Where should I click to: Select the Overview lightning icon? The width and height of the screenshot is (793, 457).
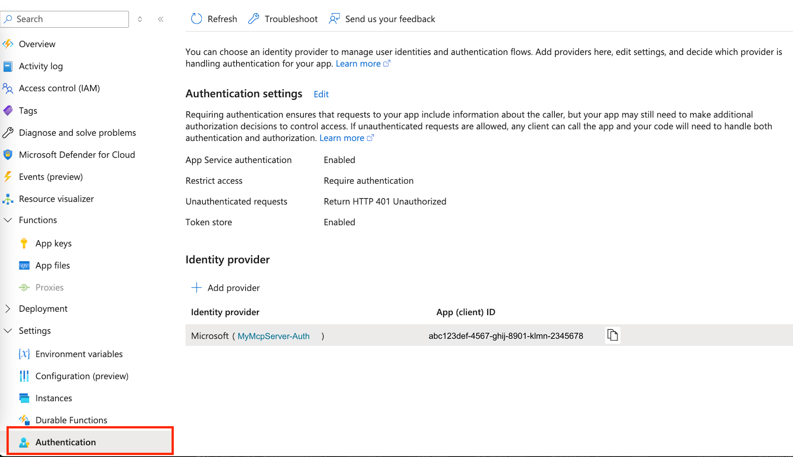click(x=8, y=44)
